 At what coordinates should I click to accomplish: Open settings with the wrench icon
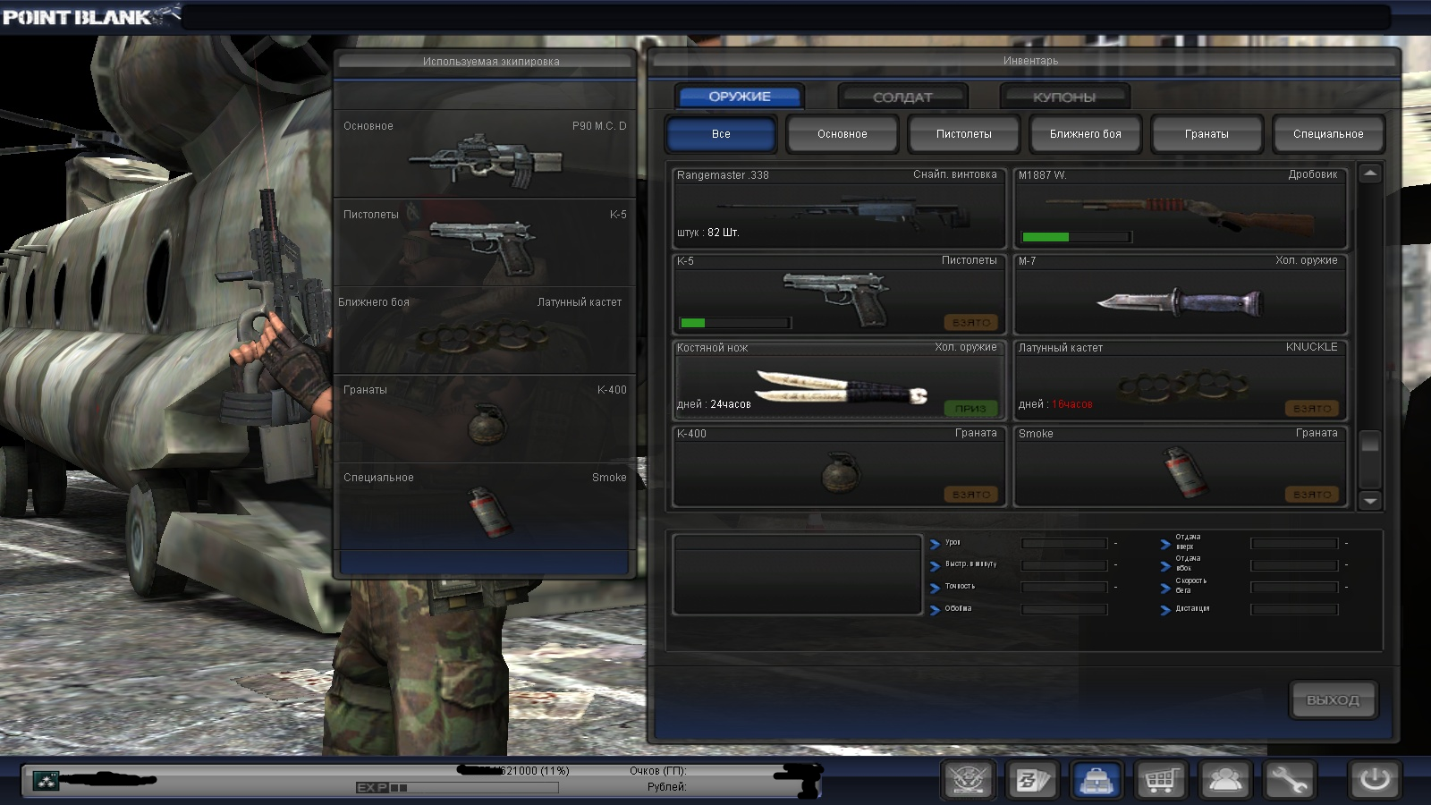pos(1289,781)
